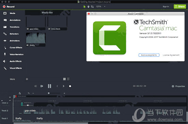Expand the More tools list
The height and width of the screenshot is (124, 188).
click(x=12, y=79)
